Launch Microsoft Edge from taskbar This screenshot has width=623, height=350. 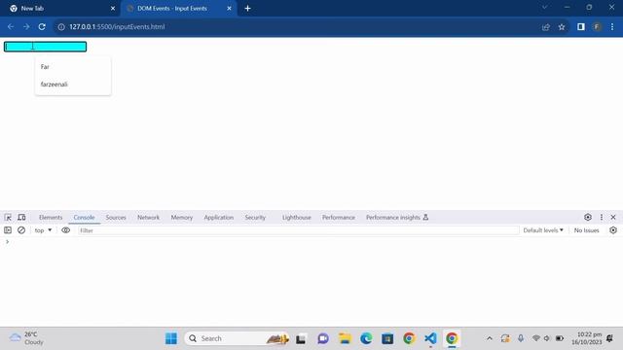tap(366, 338)
